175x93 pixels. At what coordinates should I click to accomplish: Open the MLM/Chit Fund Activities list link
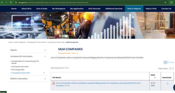(x=98, y=84)
